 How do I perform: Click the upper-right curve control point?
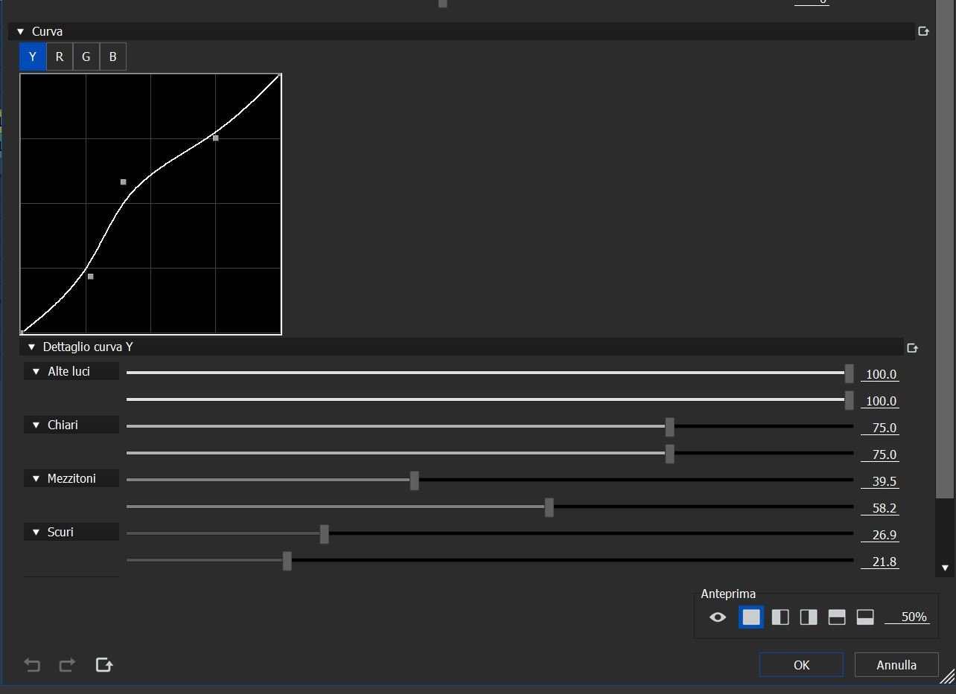point(216,138)
